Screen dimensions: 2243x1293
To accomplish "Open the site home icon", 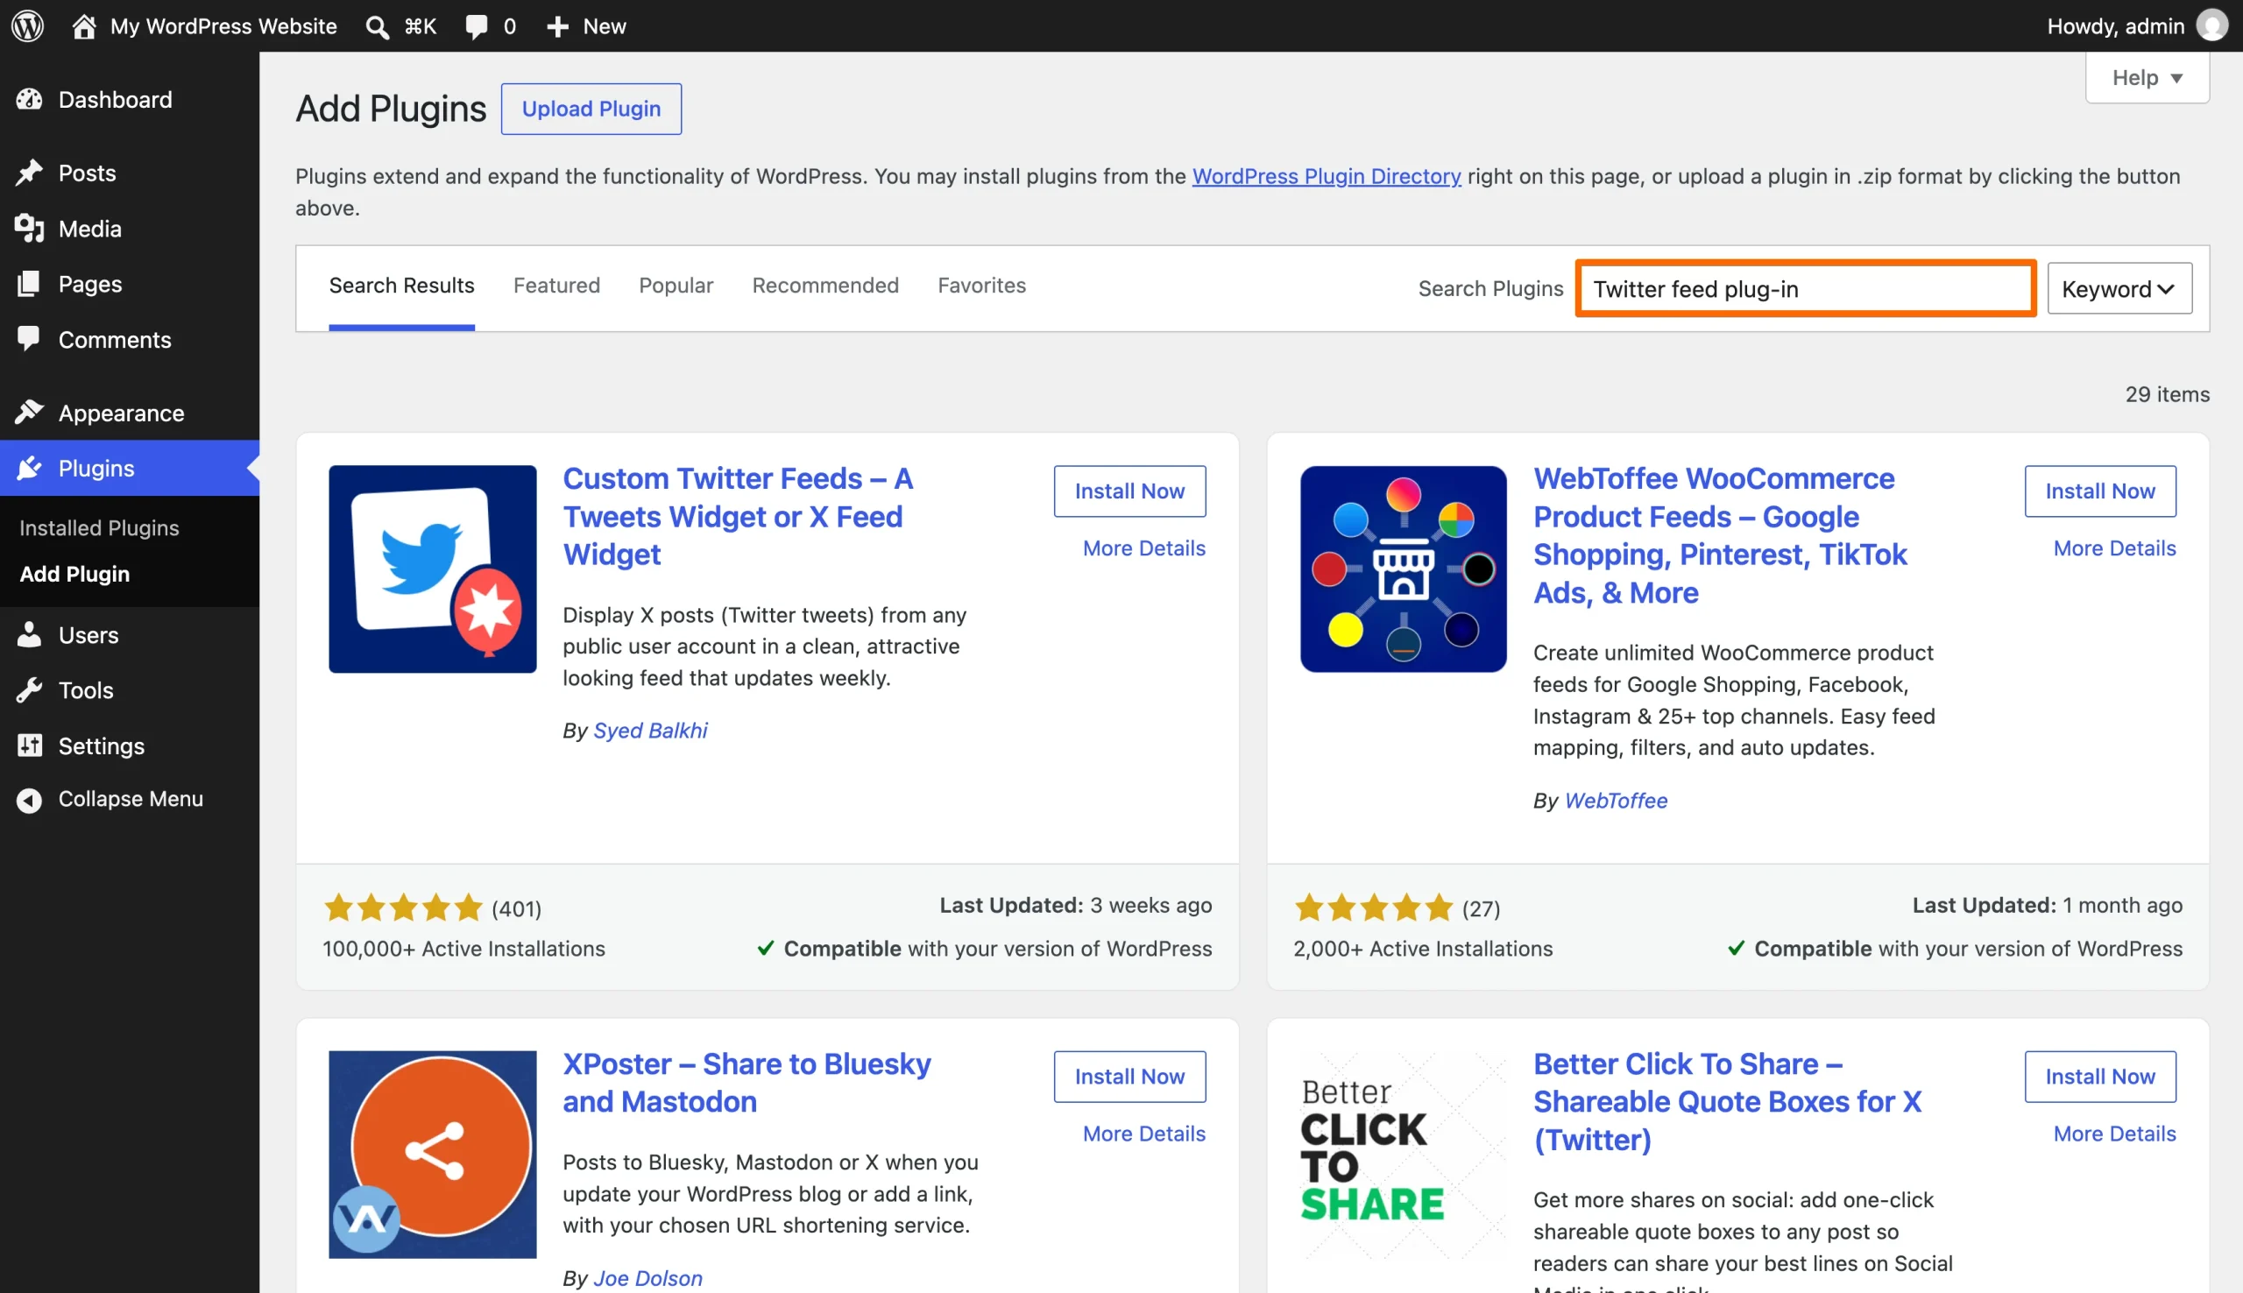I will (x=83, y=25).
